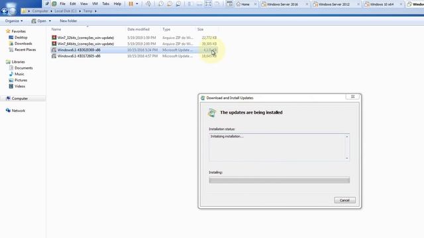The width and height of the screenshot is (424, 238).
Task: Cancel the update installation
Action: 344,200
